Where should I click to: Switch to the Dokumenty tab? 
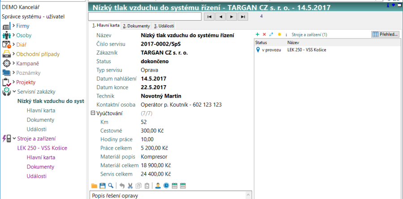[x=136, y=26]
